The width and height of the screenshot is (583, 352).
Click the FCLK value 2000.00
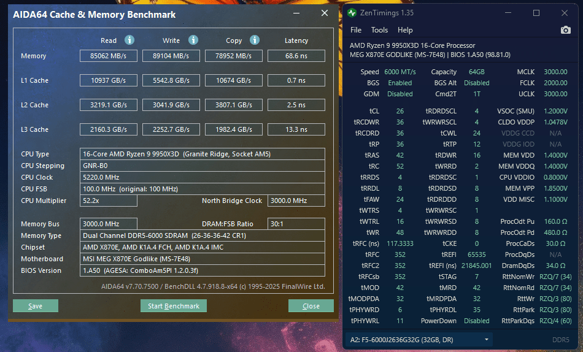point(555,83)
